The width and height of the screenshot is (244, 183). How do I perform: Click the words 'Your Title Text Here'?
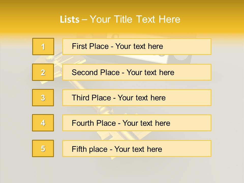pyautogui.click(x=135, y=19)
